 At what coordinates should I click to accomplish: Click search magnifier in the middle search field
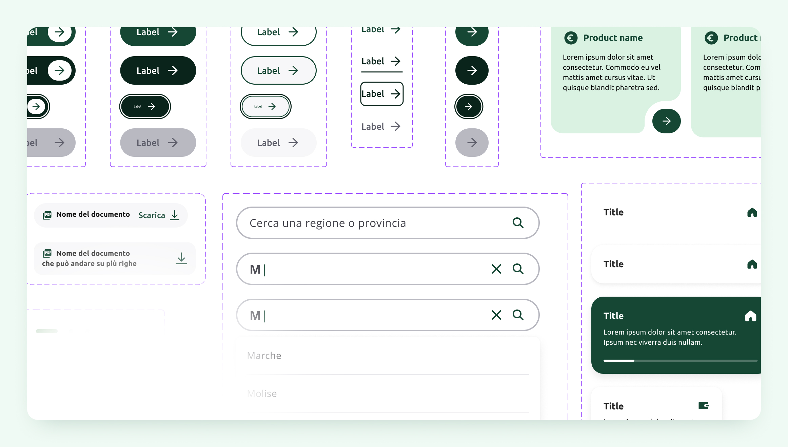518,269
